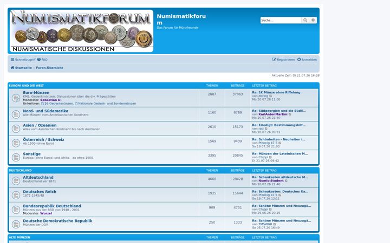Image resolution: width=390 pixels, height=243 pixels.
Task: Click the Nord- und Südamerika forum icon
Action: pos(16,114)
